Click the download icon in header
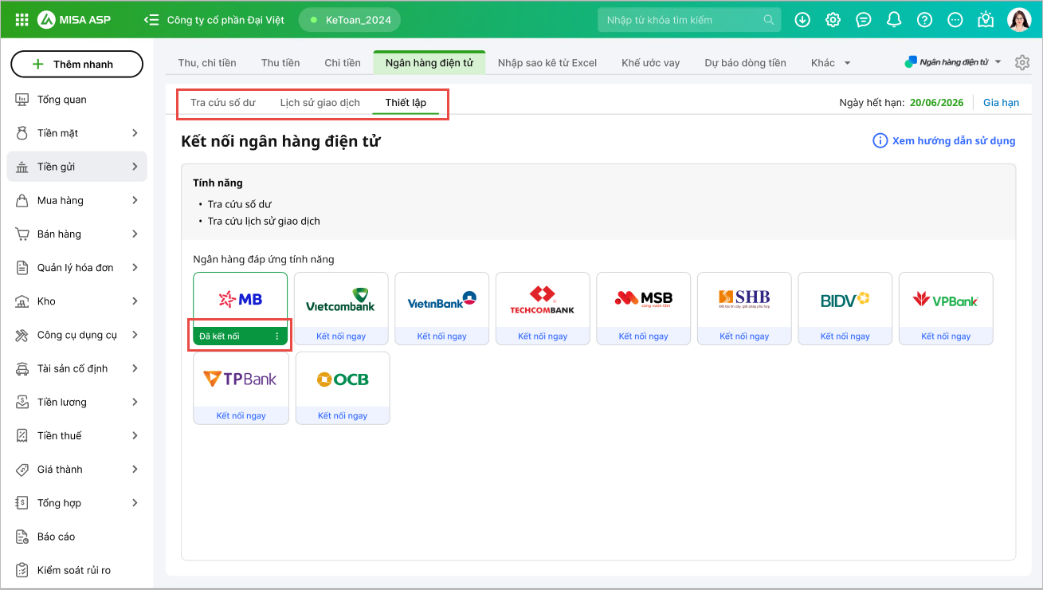This screenshot has height=590, width=1043. (x=802, y=20)
